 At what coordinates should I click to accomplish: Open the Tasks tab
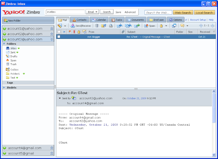117,20
